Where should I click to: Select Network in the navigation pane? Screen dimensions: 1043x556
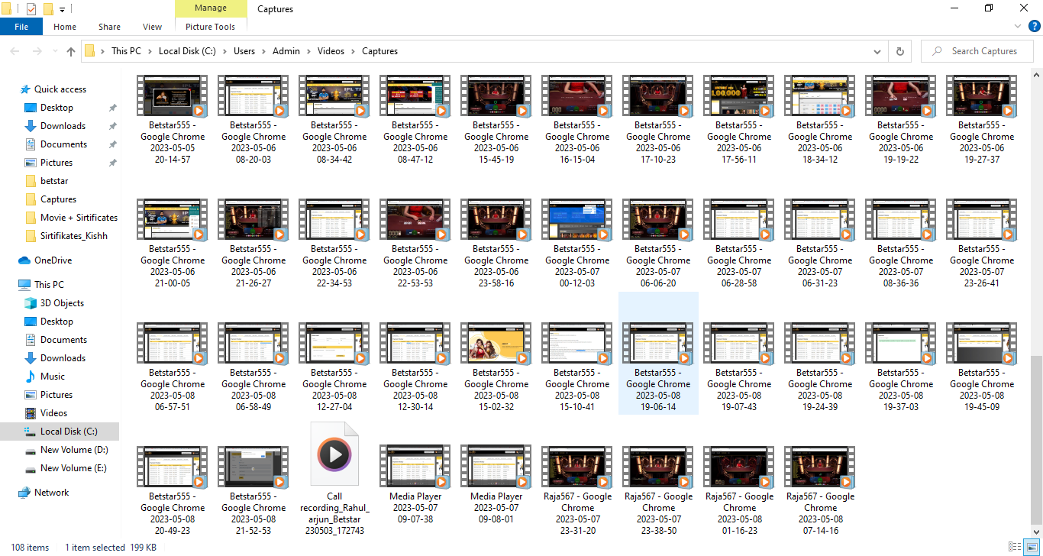click(51, 493)
